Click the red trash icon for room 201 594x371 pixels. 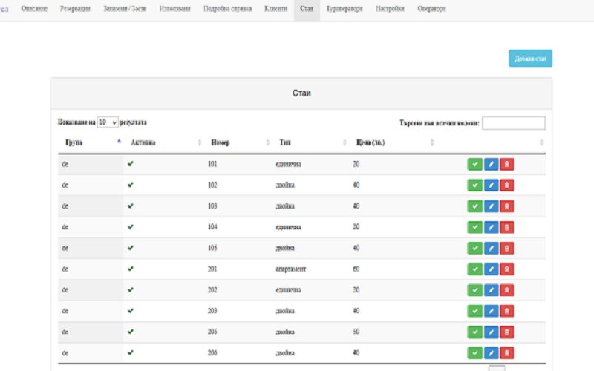(x=506, y=269)
